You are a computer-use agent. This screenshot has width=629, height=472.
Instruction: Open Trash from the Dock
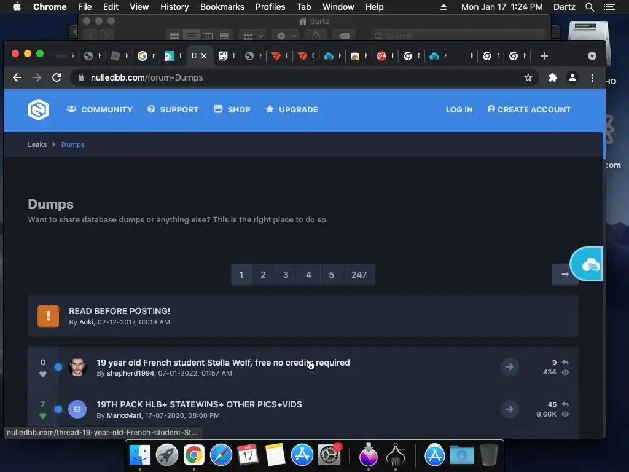tap(489, 455)
